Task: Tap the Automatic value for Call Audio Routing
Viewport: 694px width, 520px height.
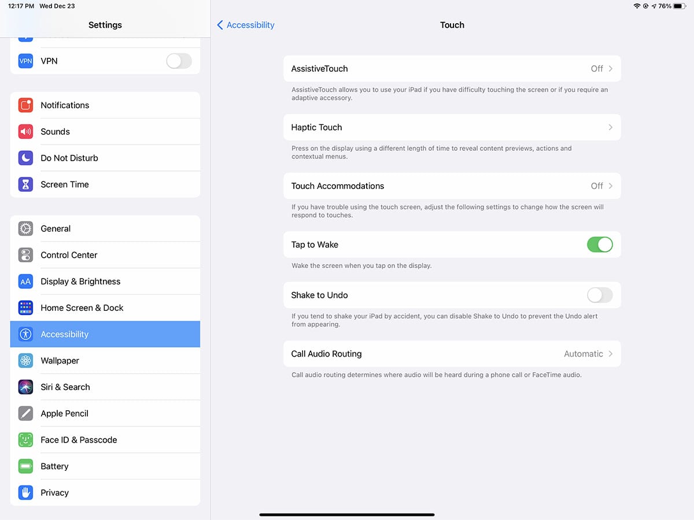Action: tap(584, 354)
